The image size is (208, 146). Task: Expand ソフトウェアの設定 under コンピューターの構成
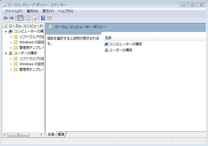tap(11, 37)
